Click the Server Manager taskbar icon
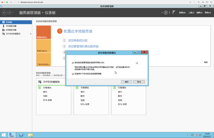 [12, 135]
